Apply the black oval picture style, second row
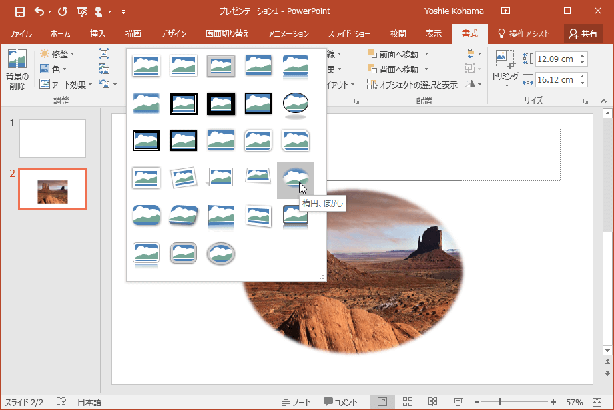Viewport: 614px width, 410px height. (x=296, y=104)
